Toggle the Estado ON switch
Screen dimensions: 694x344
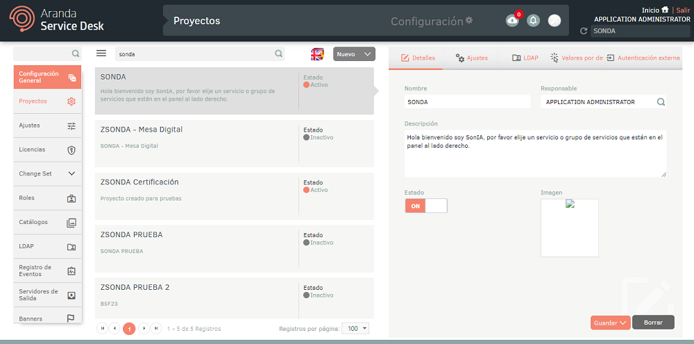[426, 206]
